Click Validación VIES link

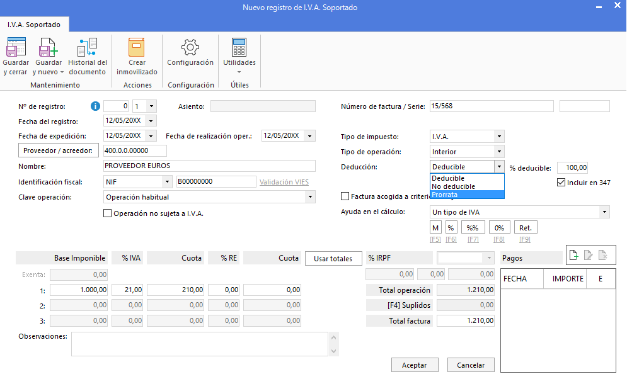(x=284, y=182)
